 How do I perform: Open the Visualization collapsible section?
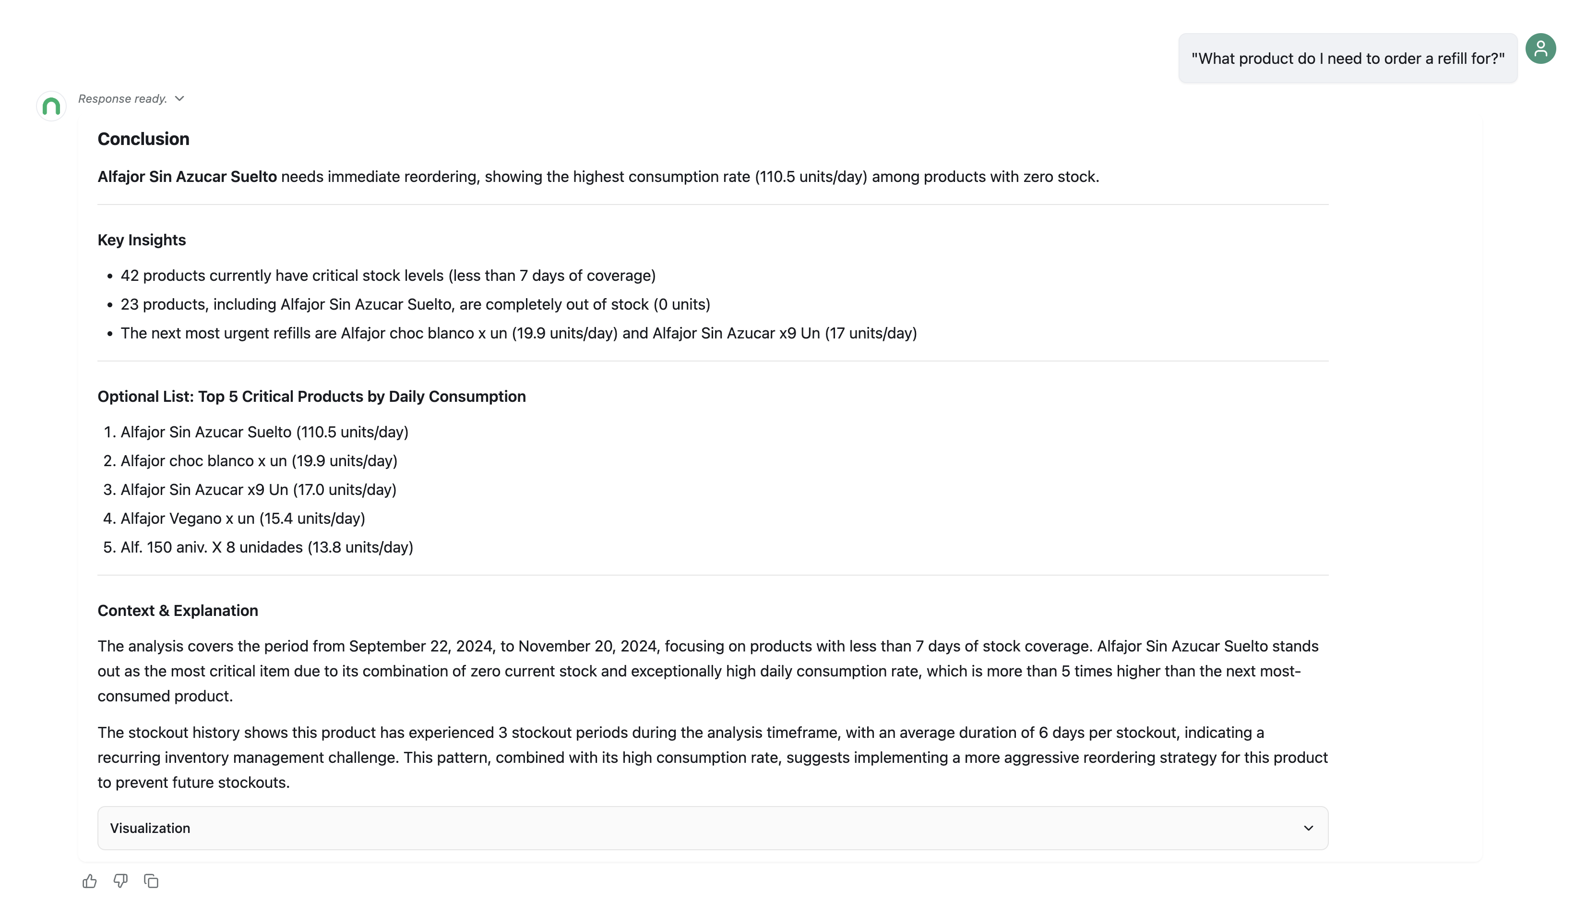click(713, 828)
